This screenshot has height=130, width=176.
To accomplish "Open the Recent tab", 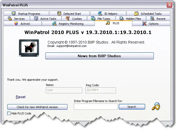I will 158,18.
